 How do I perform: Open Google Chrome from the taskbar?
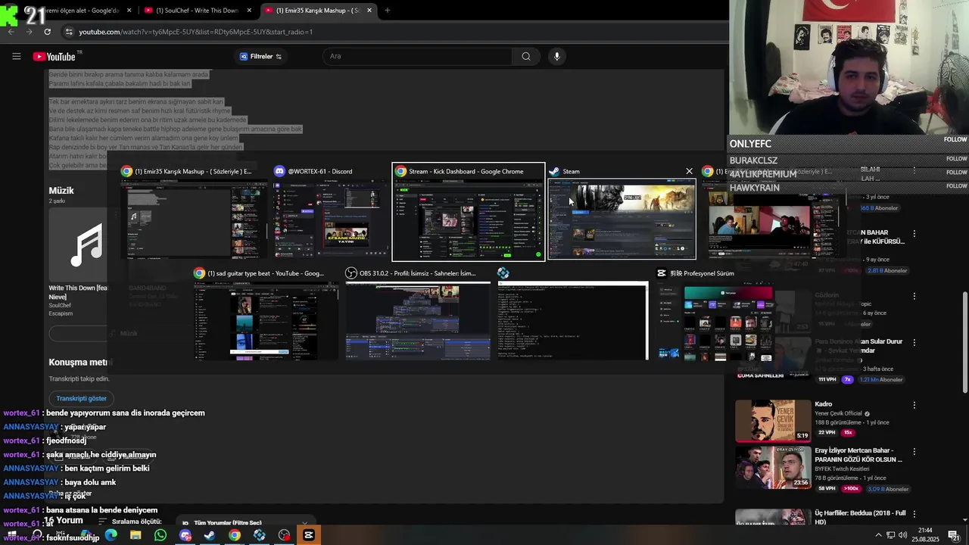click(235, 535)
